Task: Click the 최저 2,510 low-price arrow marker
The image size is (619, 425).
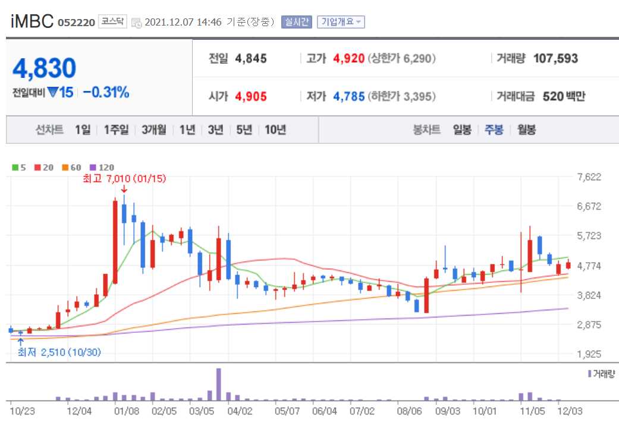Action: [21, 340]
